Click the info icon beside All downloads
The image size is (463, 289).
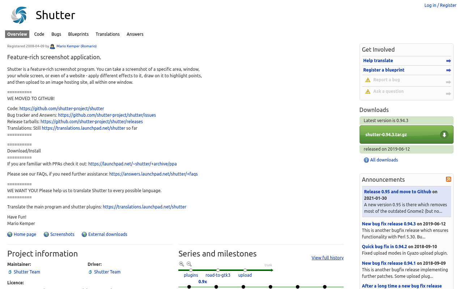(366, 160)
